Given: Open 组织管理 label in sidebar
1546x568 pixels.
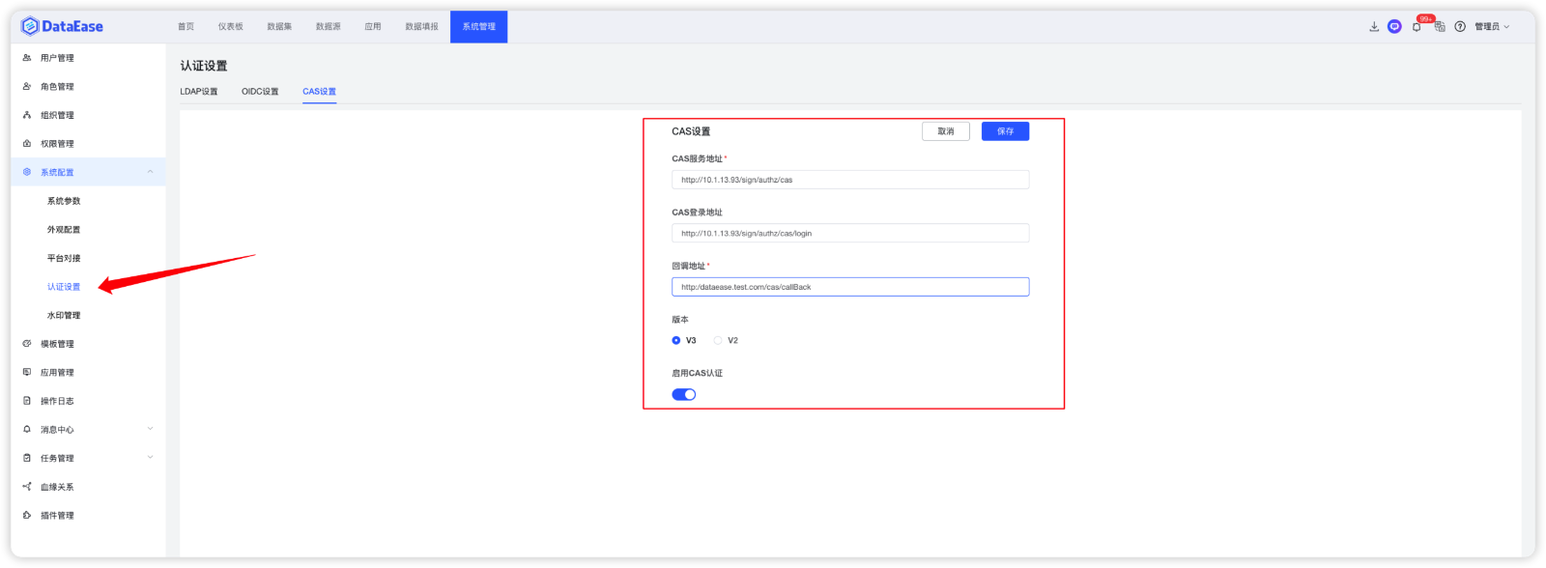Looking at the screenshot, I should (57, 115).
